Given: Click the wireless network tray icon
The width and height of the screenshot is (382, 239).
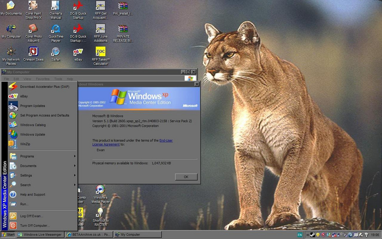Looking at the screenshot, I should [367, 235].
